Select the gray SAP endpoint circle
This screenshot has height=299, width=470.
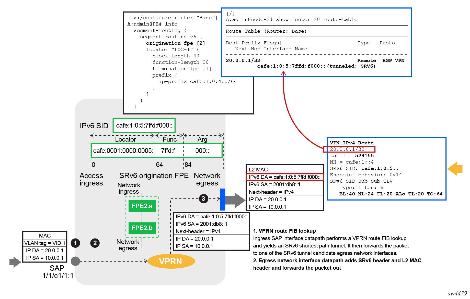(x=75, y=261)
